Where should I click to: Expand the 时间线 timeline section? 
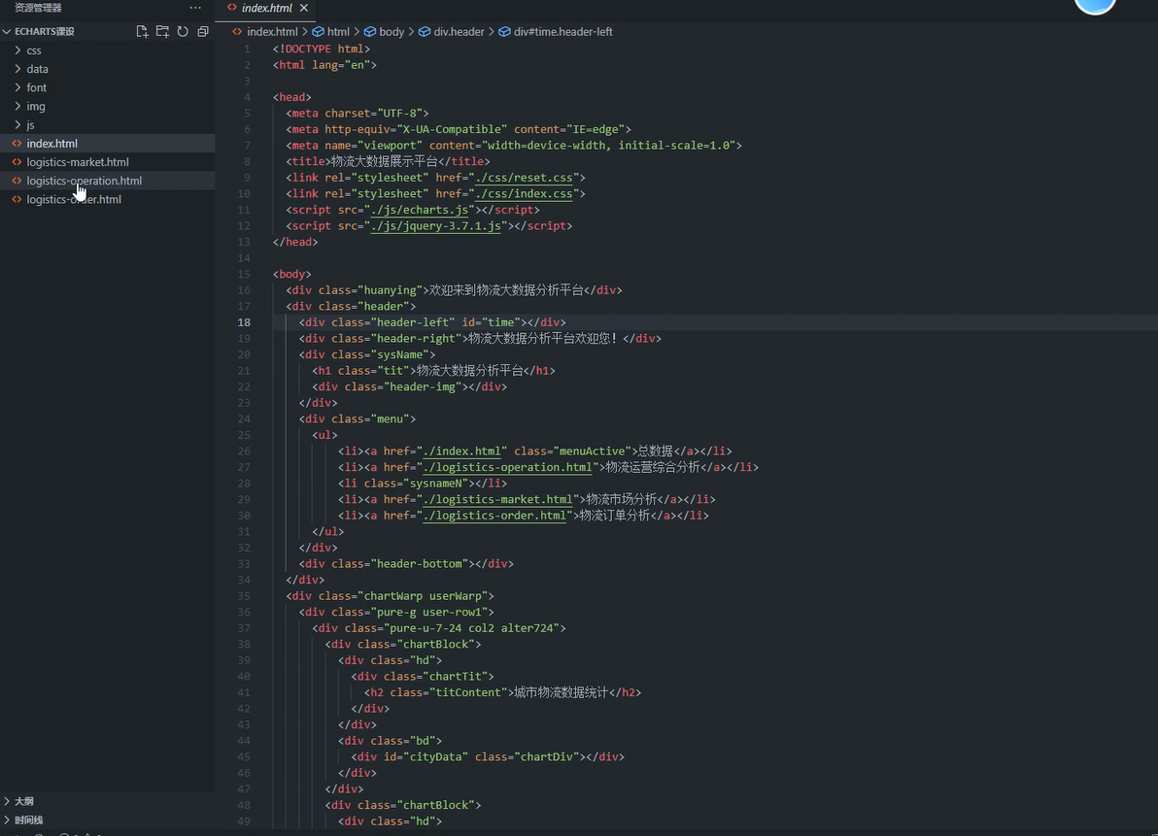(28, 819)
